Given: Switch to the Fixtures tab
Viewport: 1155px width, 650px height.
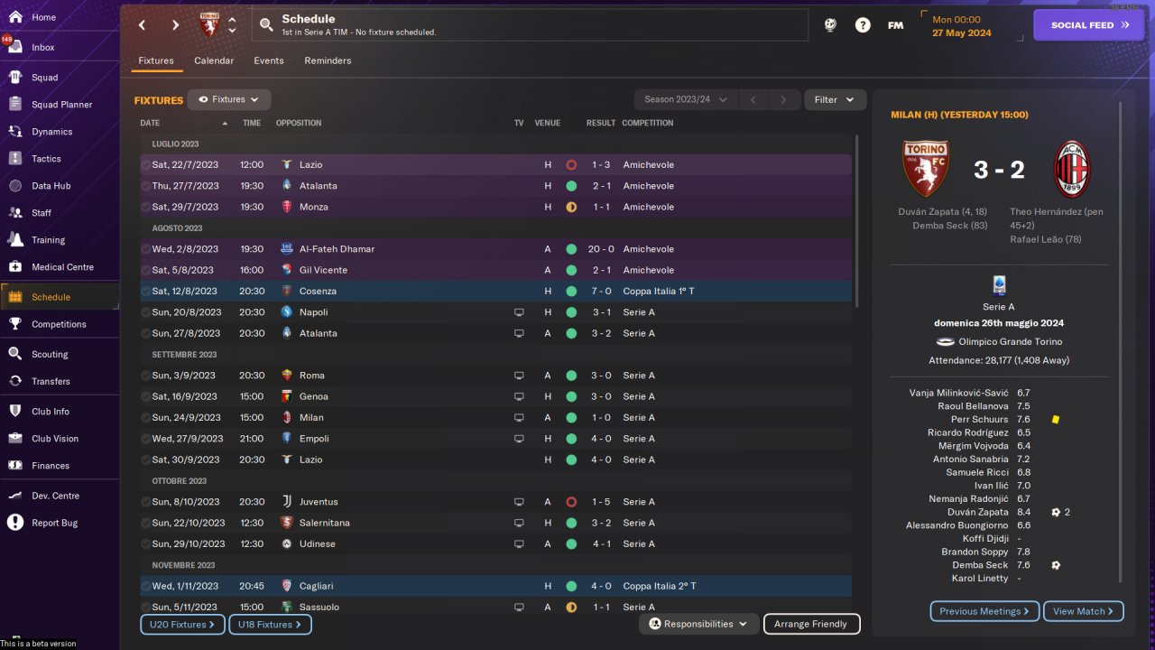Looking at the screenshot, I should tap(156, 60).
